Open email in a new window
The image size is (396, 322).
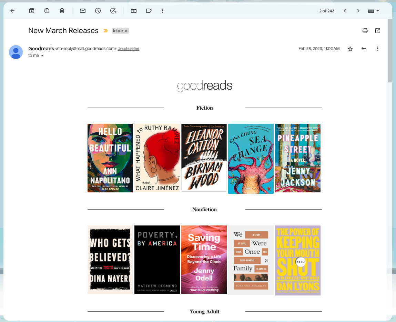pos(378,31)
